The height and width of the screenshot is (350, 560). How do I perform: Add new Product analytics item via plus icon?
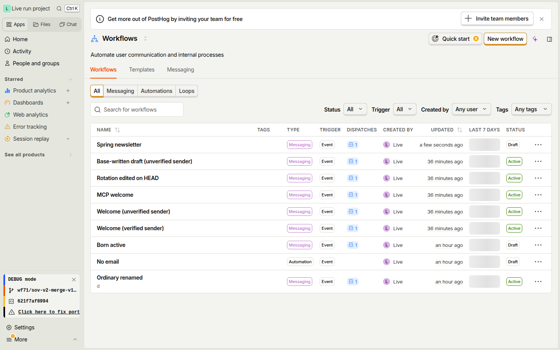coord(68,91)
